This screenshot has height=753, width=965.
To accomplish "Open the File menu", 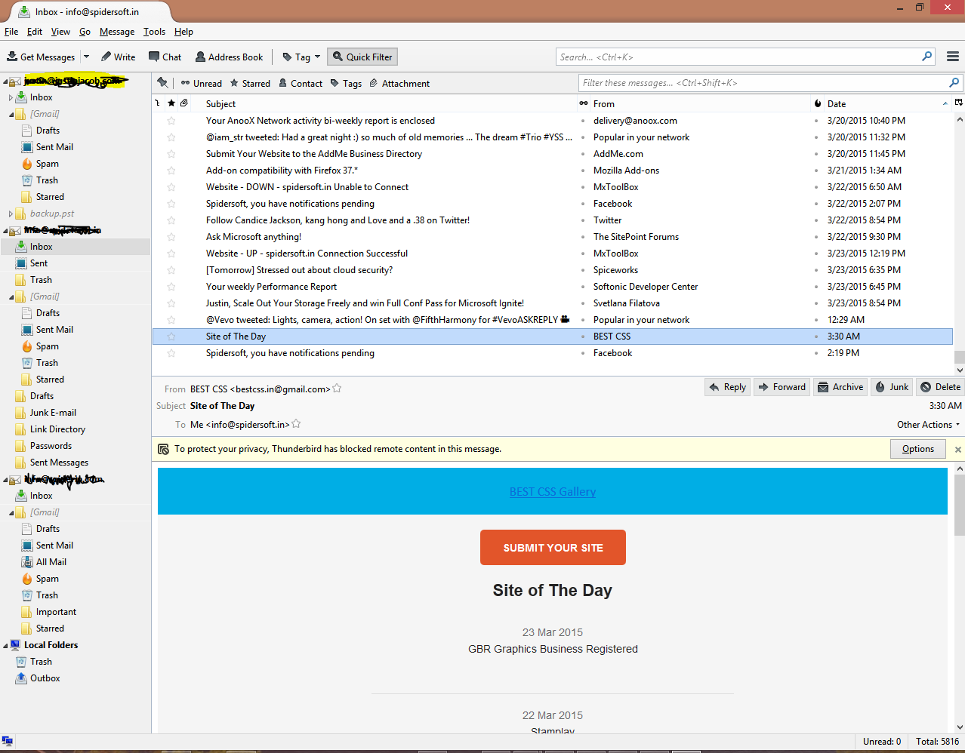I will [11, 32].
